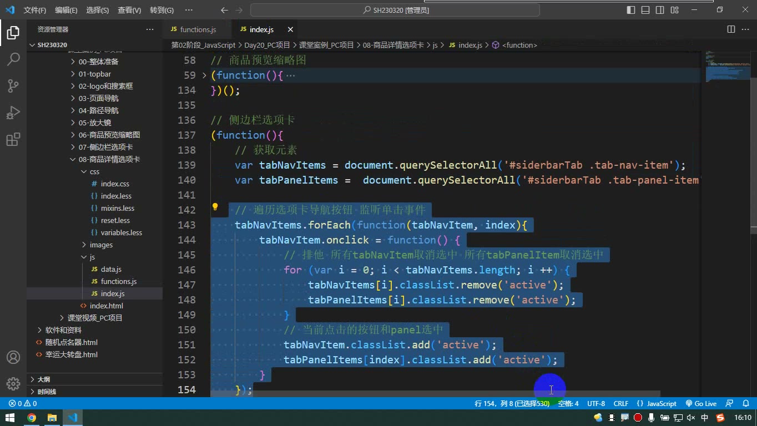Open the 文件(F) menu

click(x=35, y=10)
